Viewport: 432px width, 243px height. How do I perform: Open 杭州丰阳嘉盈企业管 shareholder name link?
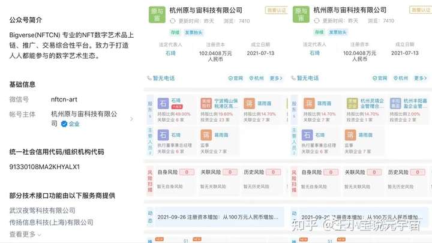coord(415,103)
